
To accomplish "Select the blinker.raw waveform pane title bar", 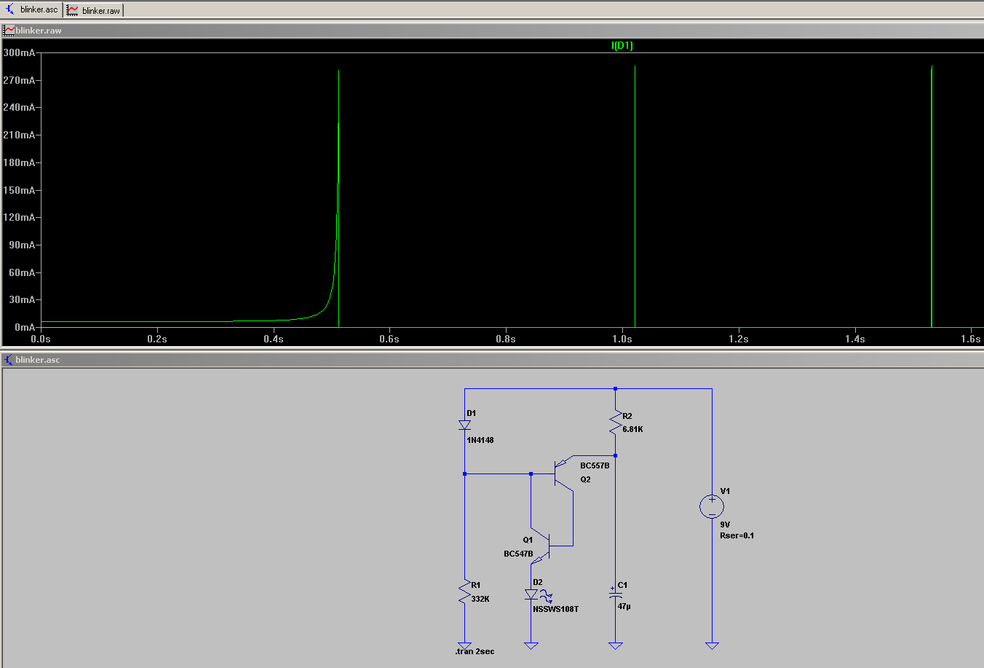I will tap(492, 31).
